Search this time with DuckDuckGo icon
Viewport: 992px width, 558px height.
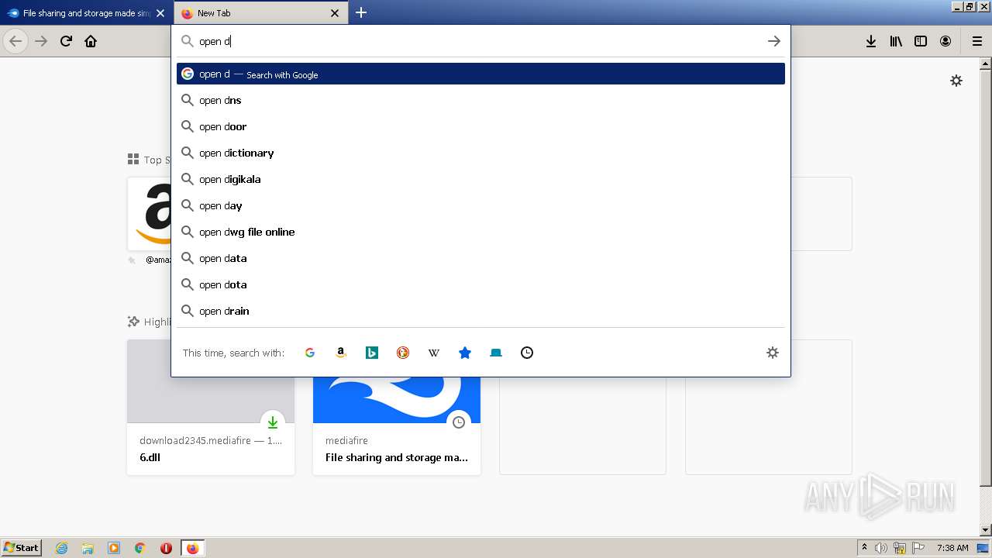[x=403, y=353]
